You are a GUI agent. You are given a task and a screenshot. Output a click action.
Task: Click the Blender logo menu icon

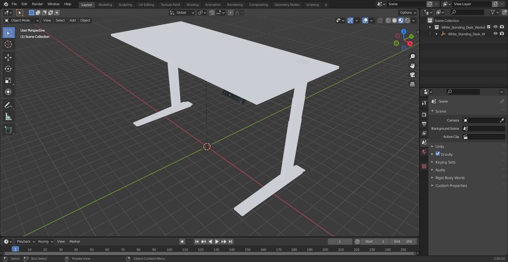tap(6, 4)
